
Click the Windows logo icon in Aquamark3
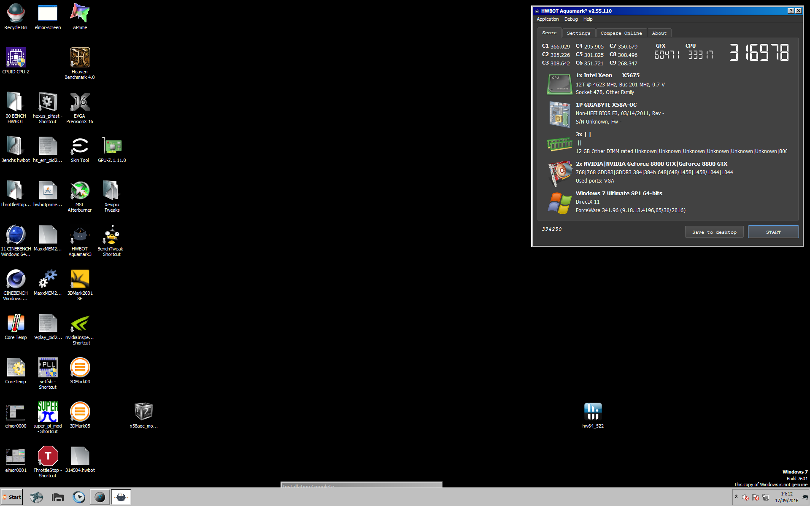(x=559, y=203)
